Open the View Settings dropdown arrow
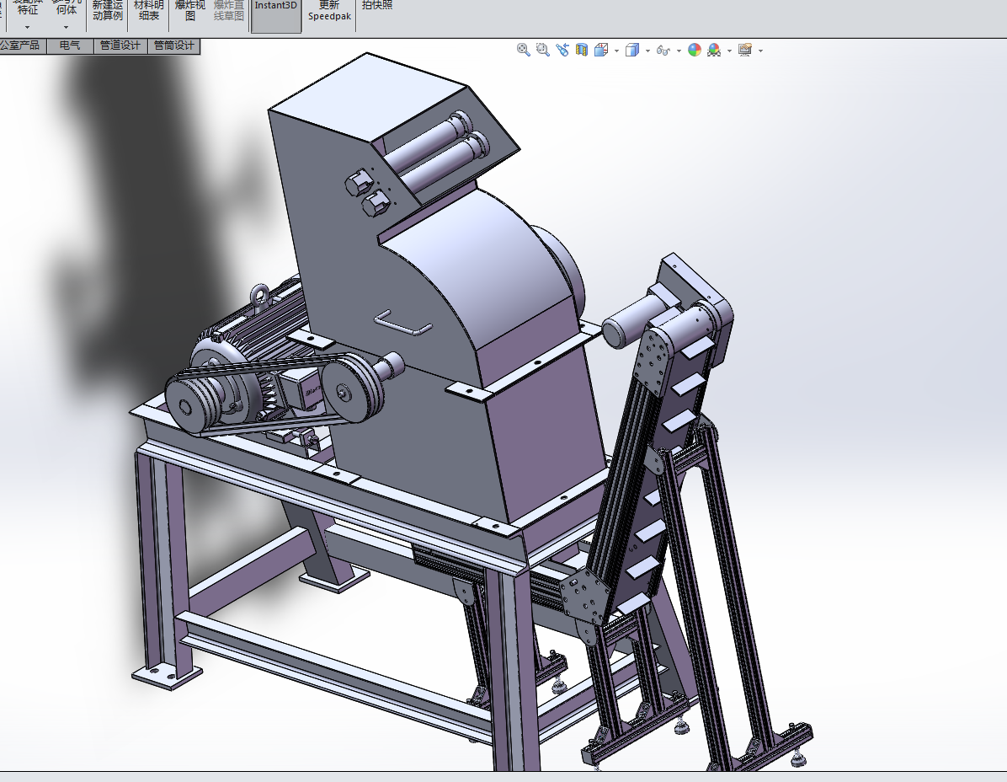1007x782 pixels. pyautogui.click(x=760, y=51)
